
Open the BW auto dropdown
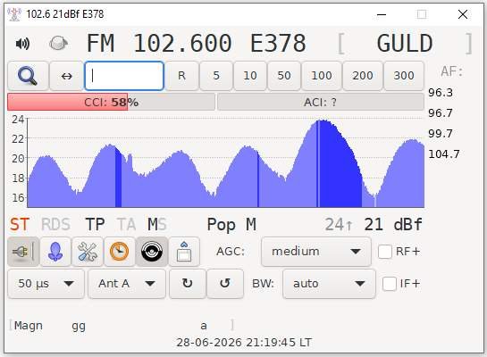329,284
